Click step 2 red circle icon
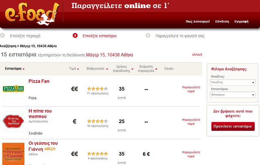Viewport: 260px width, 165px height. click(x=75, y=35)
